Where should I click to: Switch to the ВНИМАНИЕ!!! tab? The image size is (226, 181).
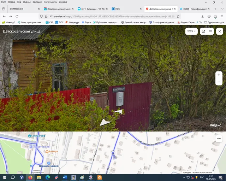[24, 9]
